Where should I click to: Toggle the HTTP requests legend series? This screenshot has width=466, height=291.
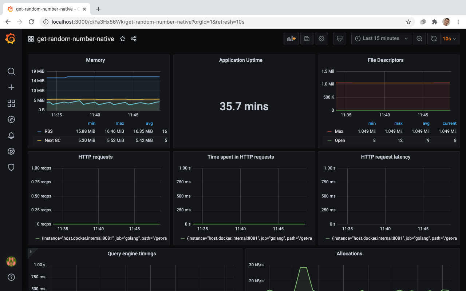click(104, 238)
